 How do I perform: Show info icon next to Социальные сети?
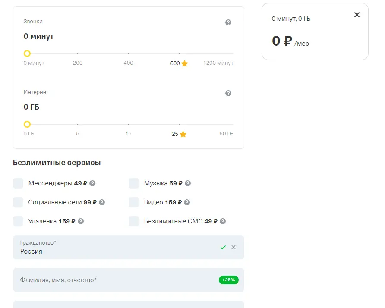coord(102,202)
